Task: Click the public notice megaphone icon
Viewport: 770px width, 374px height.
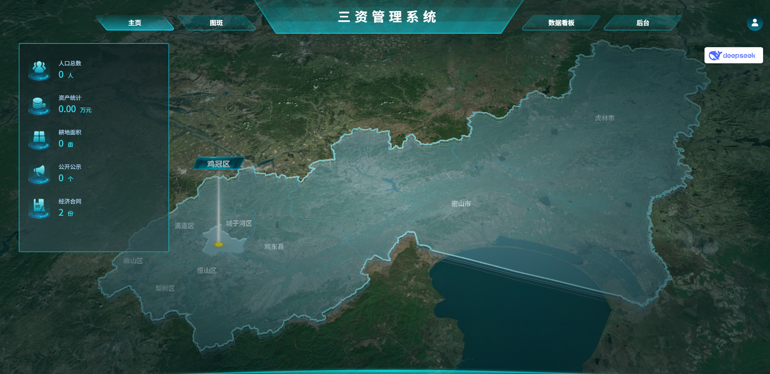Action: coord(39,174)
